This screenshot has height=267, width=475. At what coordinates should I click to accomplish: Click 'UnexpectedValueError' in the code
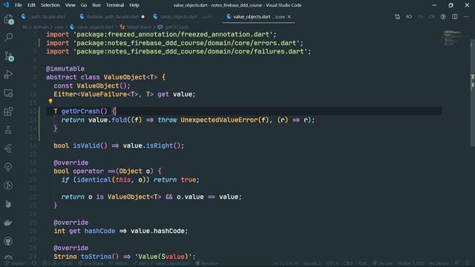[219, 120]
